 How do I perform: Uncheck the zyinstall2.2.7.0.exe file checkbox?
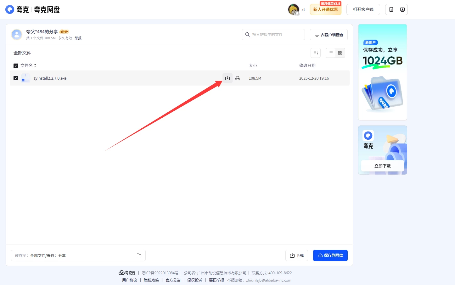coord(16,78)
